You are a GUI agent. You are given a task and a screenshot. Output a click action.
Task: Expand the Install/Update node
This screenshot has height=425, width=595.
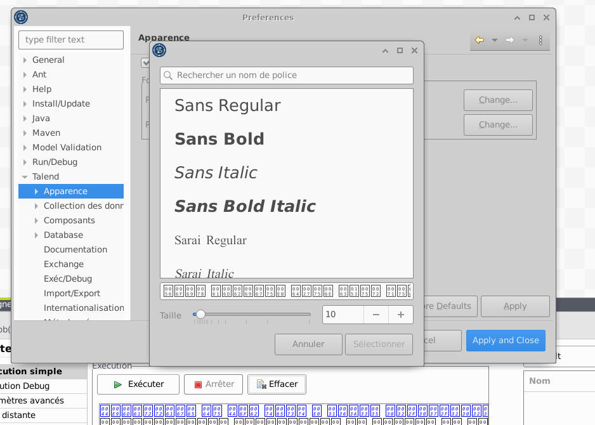point(25,104)
